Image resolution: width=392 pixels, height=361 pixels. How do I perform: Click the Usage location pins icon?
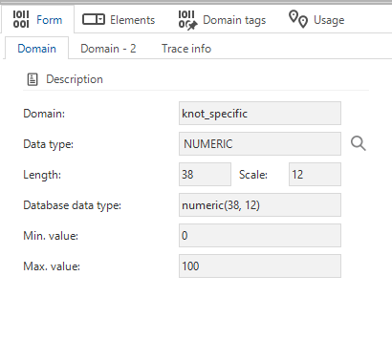[x=298, y=19]
